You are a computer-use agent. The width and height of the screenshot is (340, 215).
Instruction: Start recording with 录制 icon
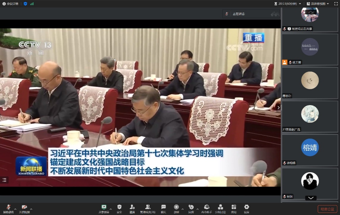176,208
